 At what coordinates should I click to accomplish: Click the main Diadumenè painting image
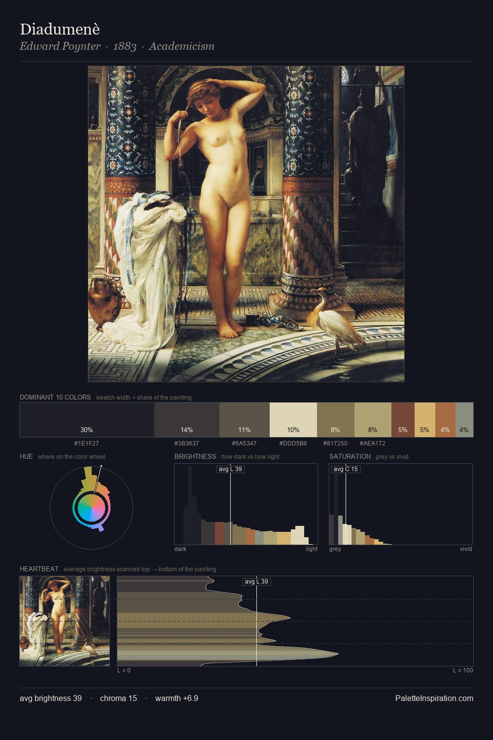tap(246, 224)
